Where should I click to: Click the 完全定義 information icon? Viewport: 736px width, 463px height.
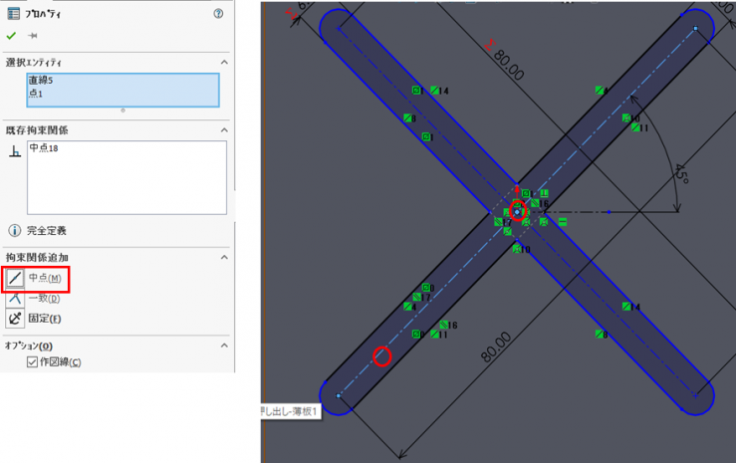pos(14,230)
